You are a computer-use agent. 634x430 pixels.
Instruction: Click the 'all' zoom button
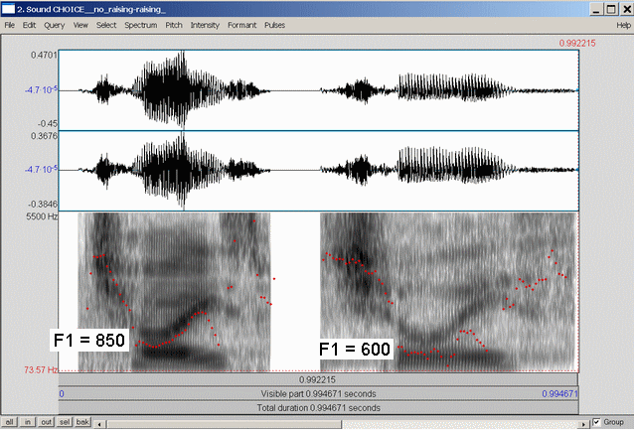pos(10,423)
